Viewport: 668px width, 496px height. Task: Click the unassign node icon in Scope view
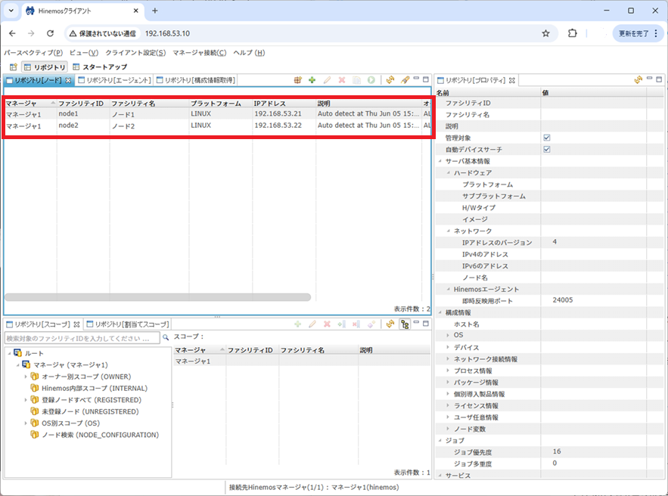pyautogui.click(x=356, y=324)
